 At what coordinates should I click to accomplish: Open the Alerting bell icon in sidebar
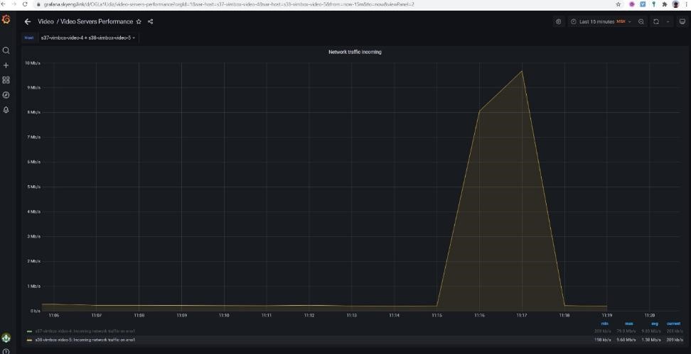tap(6, 110)
